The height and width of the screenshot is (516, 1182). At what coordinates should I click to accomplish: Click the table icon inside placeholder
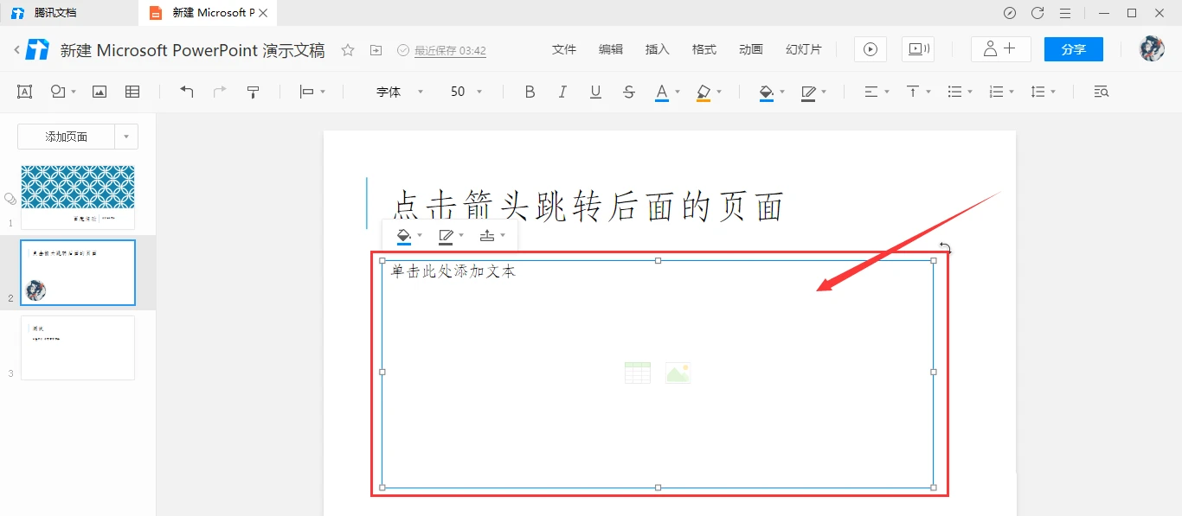(637, 373)
